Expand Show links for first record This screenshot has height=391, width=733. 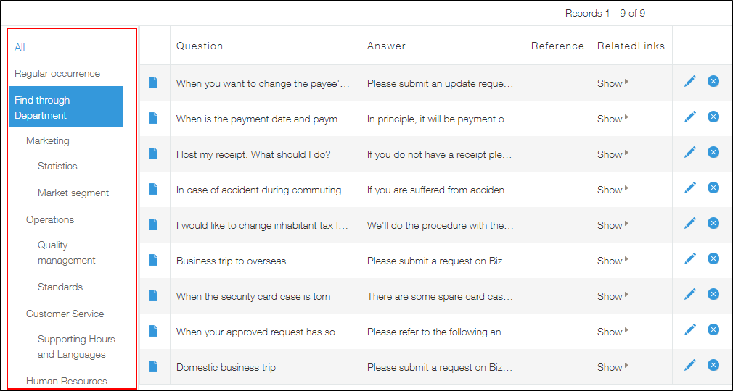coord(613,83)
